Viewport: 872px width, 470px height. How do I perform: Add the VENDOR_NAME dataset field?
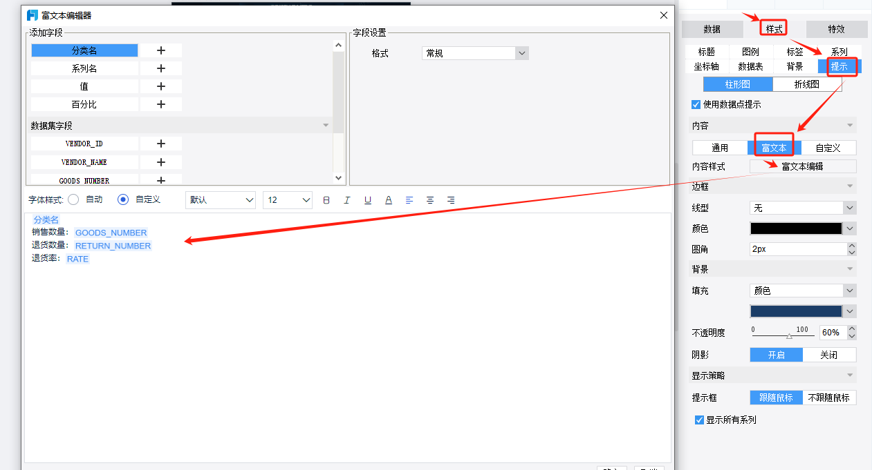click(x=161, y=162)
